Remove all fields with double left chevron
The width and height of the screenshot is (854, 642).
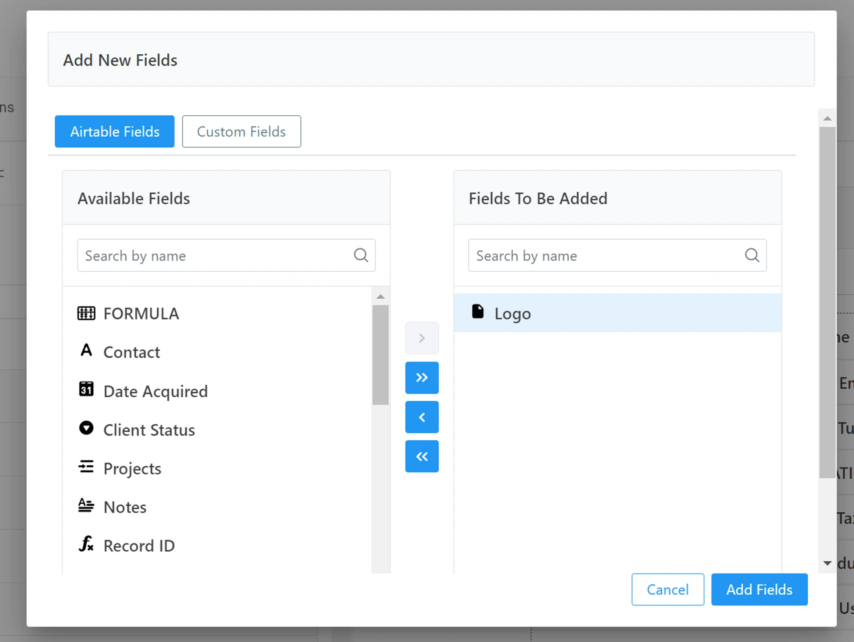click(x=422, y=456)
